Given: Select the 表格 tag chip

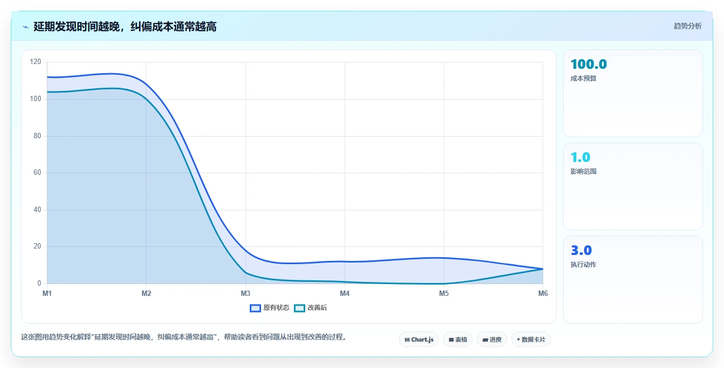Looking at the screenshot, I should point(458,339).
